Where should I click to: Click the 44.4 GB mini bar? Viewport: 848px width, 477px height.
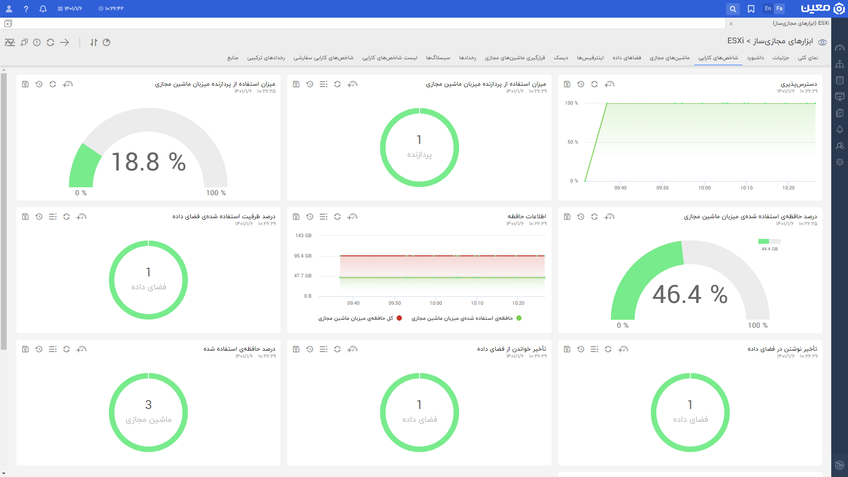(x=769, y=241)
